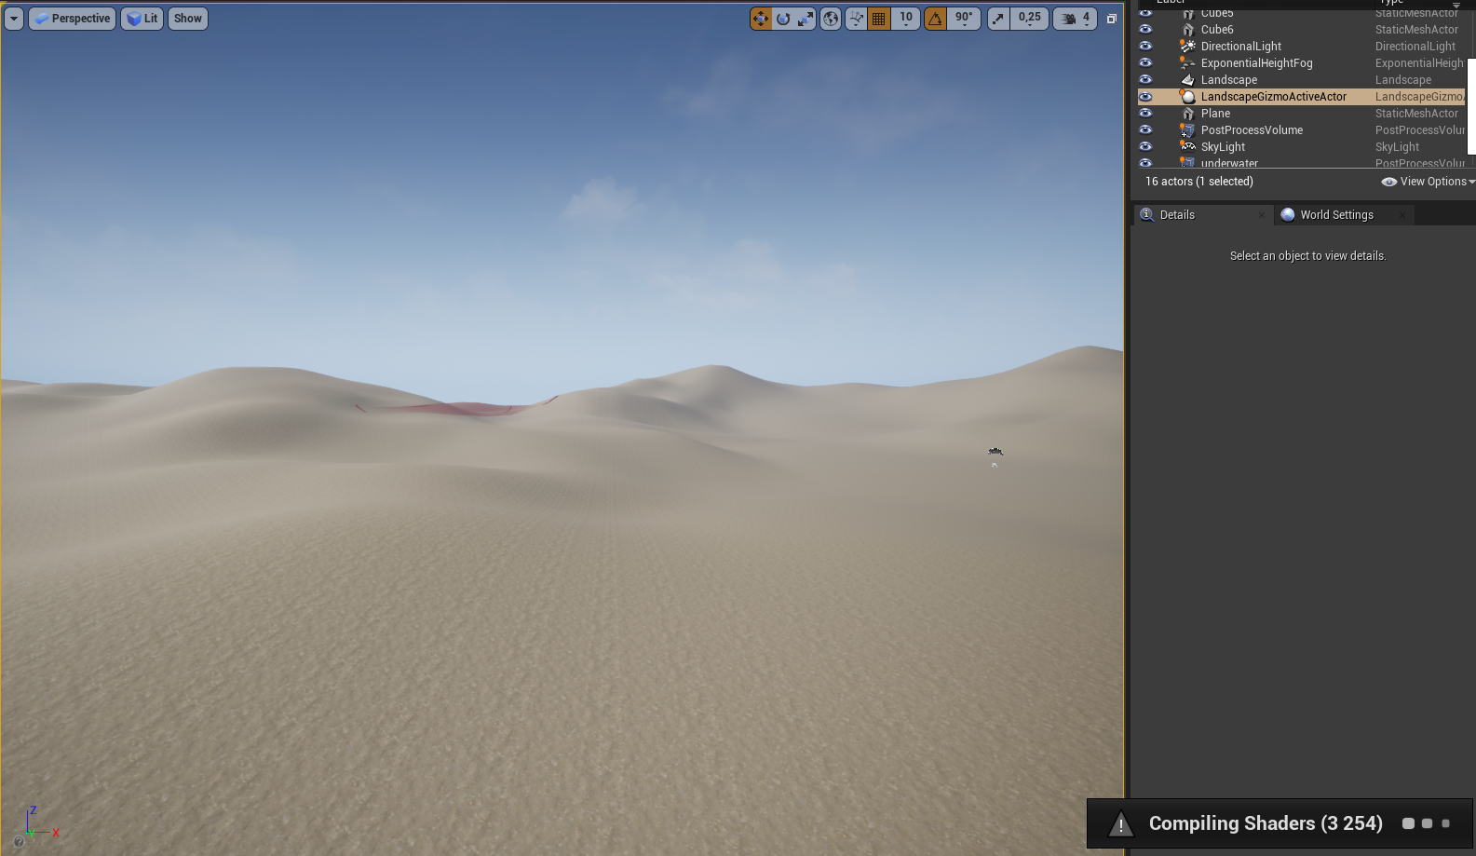Toggle grid snapping in viewport toolbar
Image resolution: width=1476 pixels, height=856 pixels.
pyautogui.click(x=879, y=19)
